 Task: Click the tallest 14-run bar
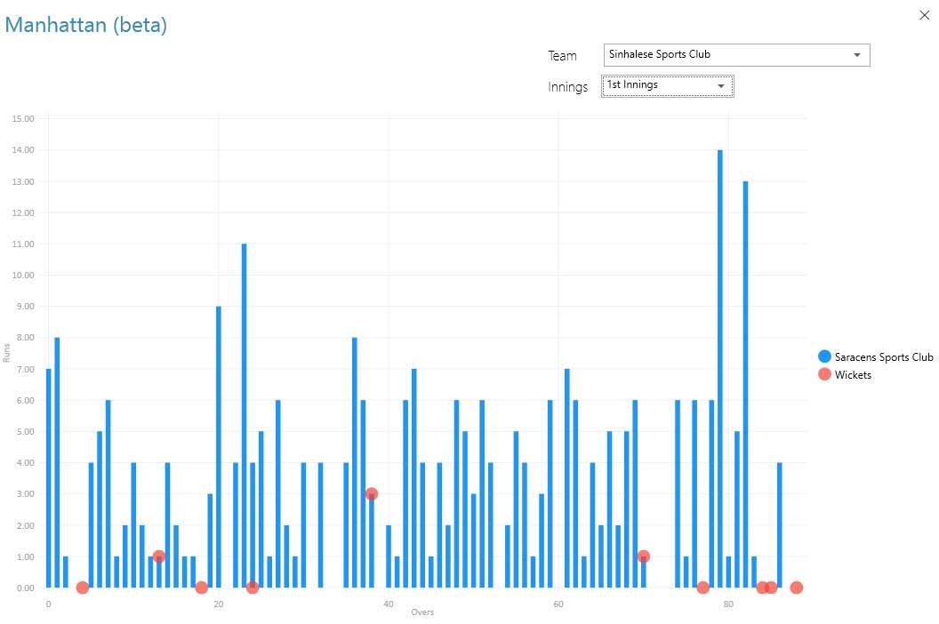pyautogui.click(x=720, y=369)
